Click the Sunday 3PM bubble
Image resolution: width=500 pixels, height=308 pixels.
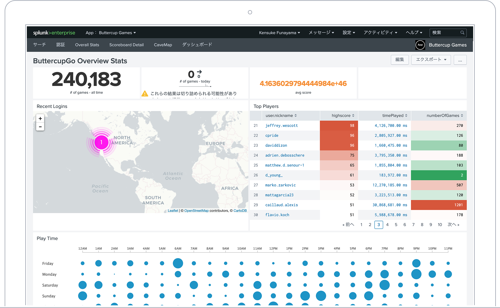click(x=321, y=296)
